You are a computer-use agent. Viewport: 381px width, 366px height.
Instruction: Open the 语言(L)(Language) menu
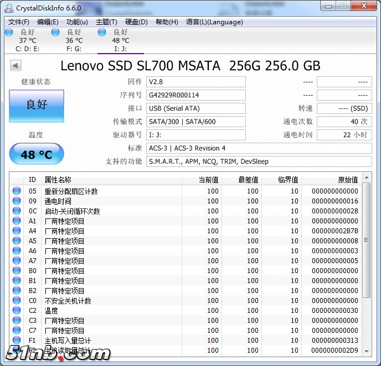click(214, 22)
